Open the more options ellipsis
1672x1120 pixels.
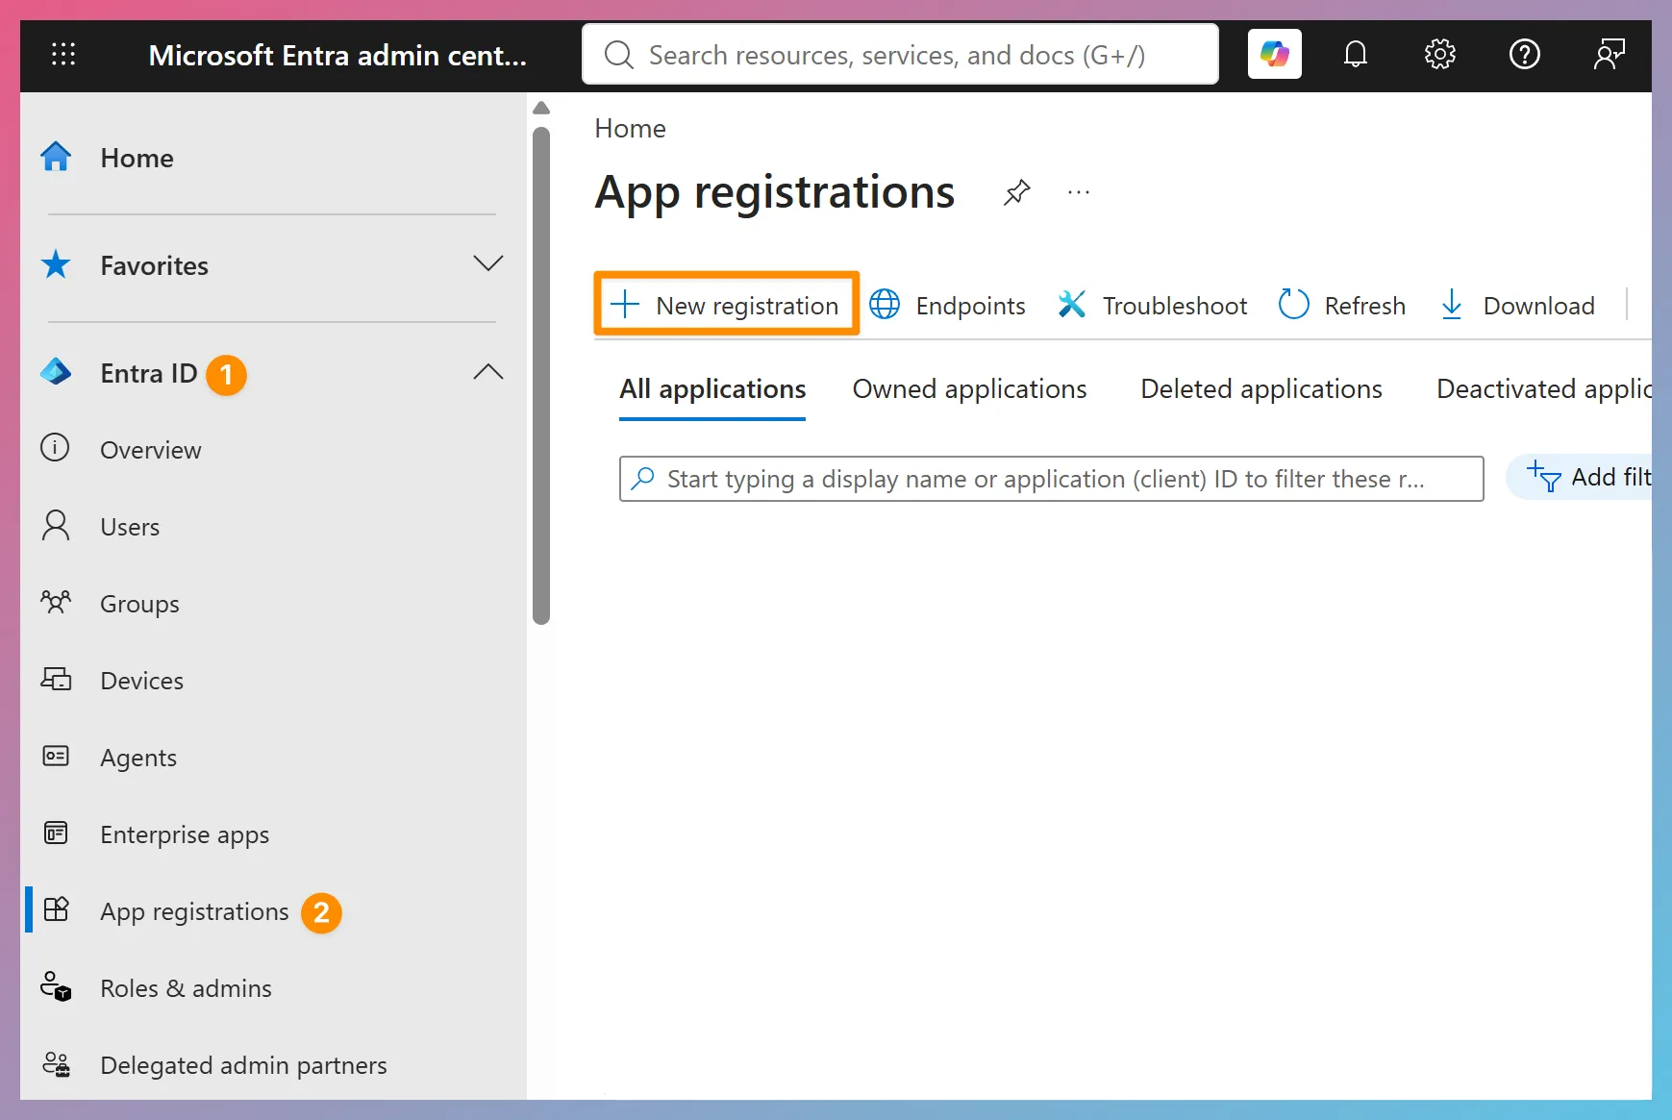click(x=1079, y=193)
